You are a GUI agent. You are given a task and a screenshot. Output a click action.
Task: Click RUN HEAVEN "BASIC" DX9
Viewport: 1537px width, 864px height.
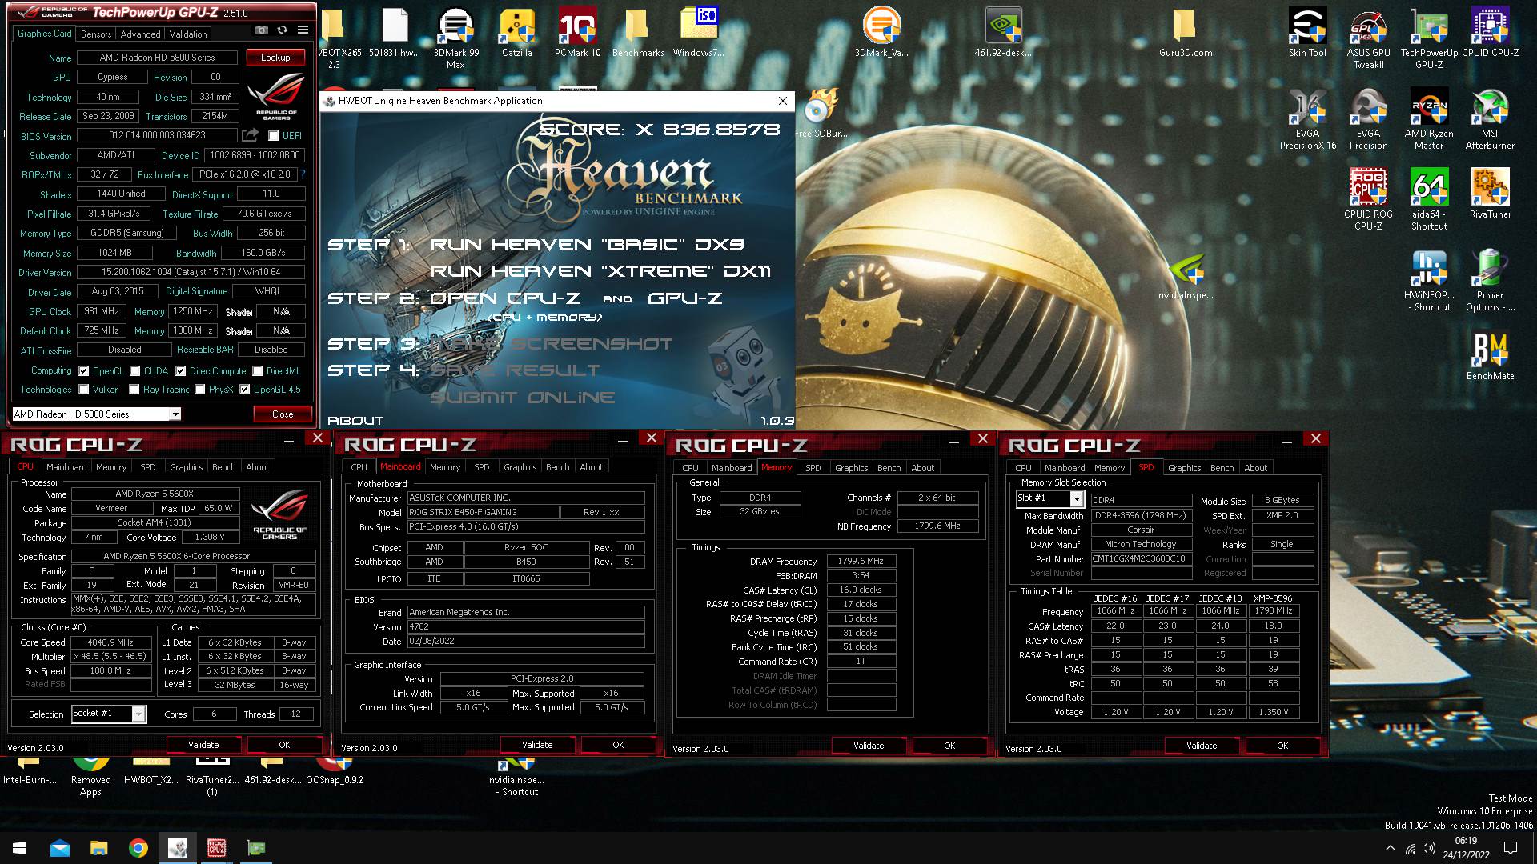tap(588, 245)
